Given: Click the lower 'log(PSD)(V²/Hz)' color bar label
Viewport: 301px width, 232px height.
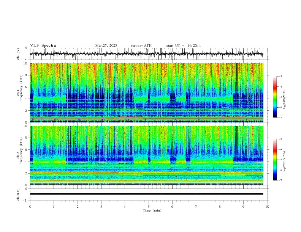Looking at the screenshot, I should click(x=285, y=161).
